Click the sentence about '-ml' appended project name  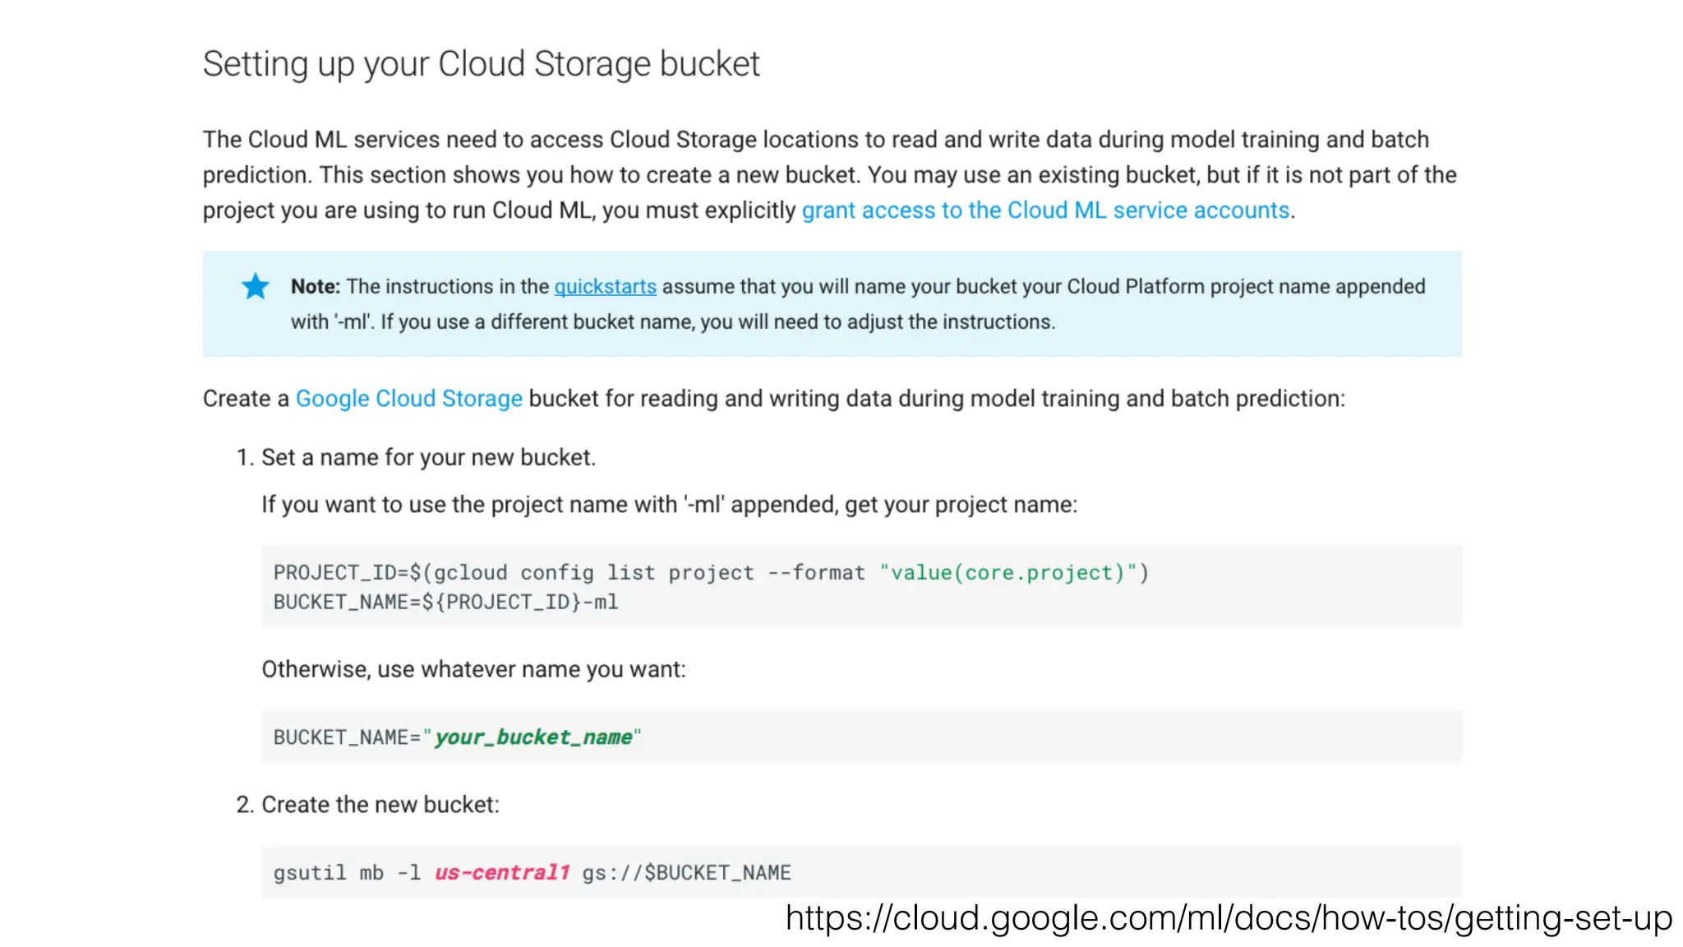669,505
